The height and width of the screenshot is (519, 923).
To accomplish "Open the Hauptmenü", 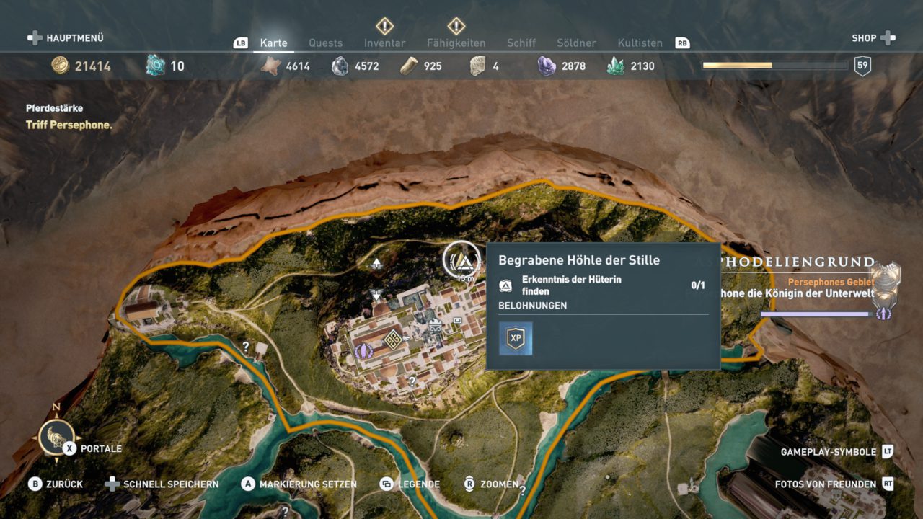I will (66, 38).
